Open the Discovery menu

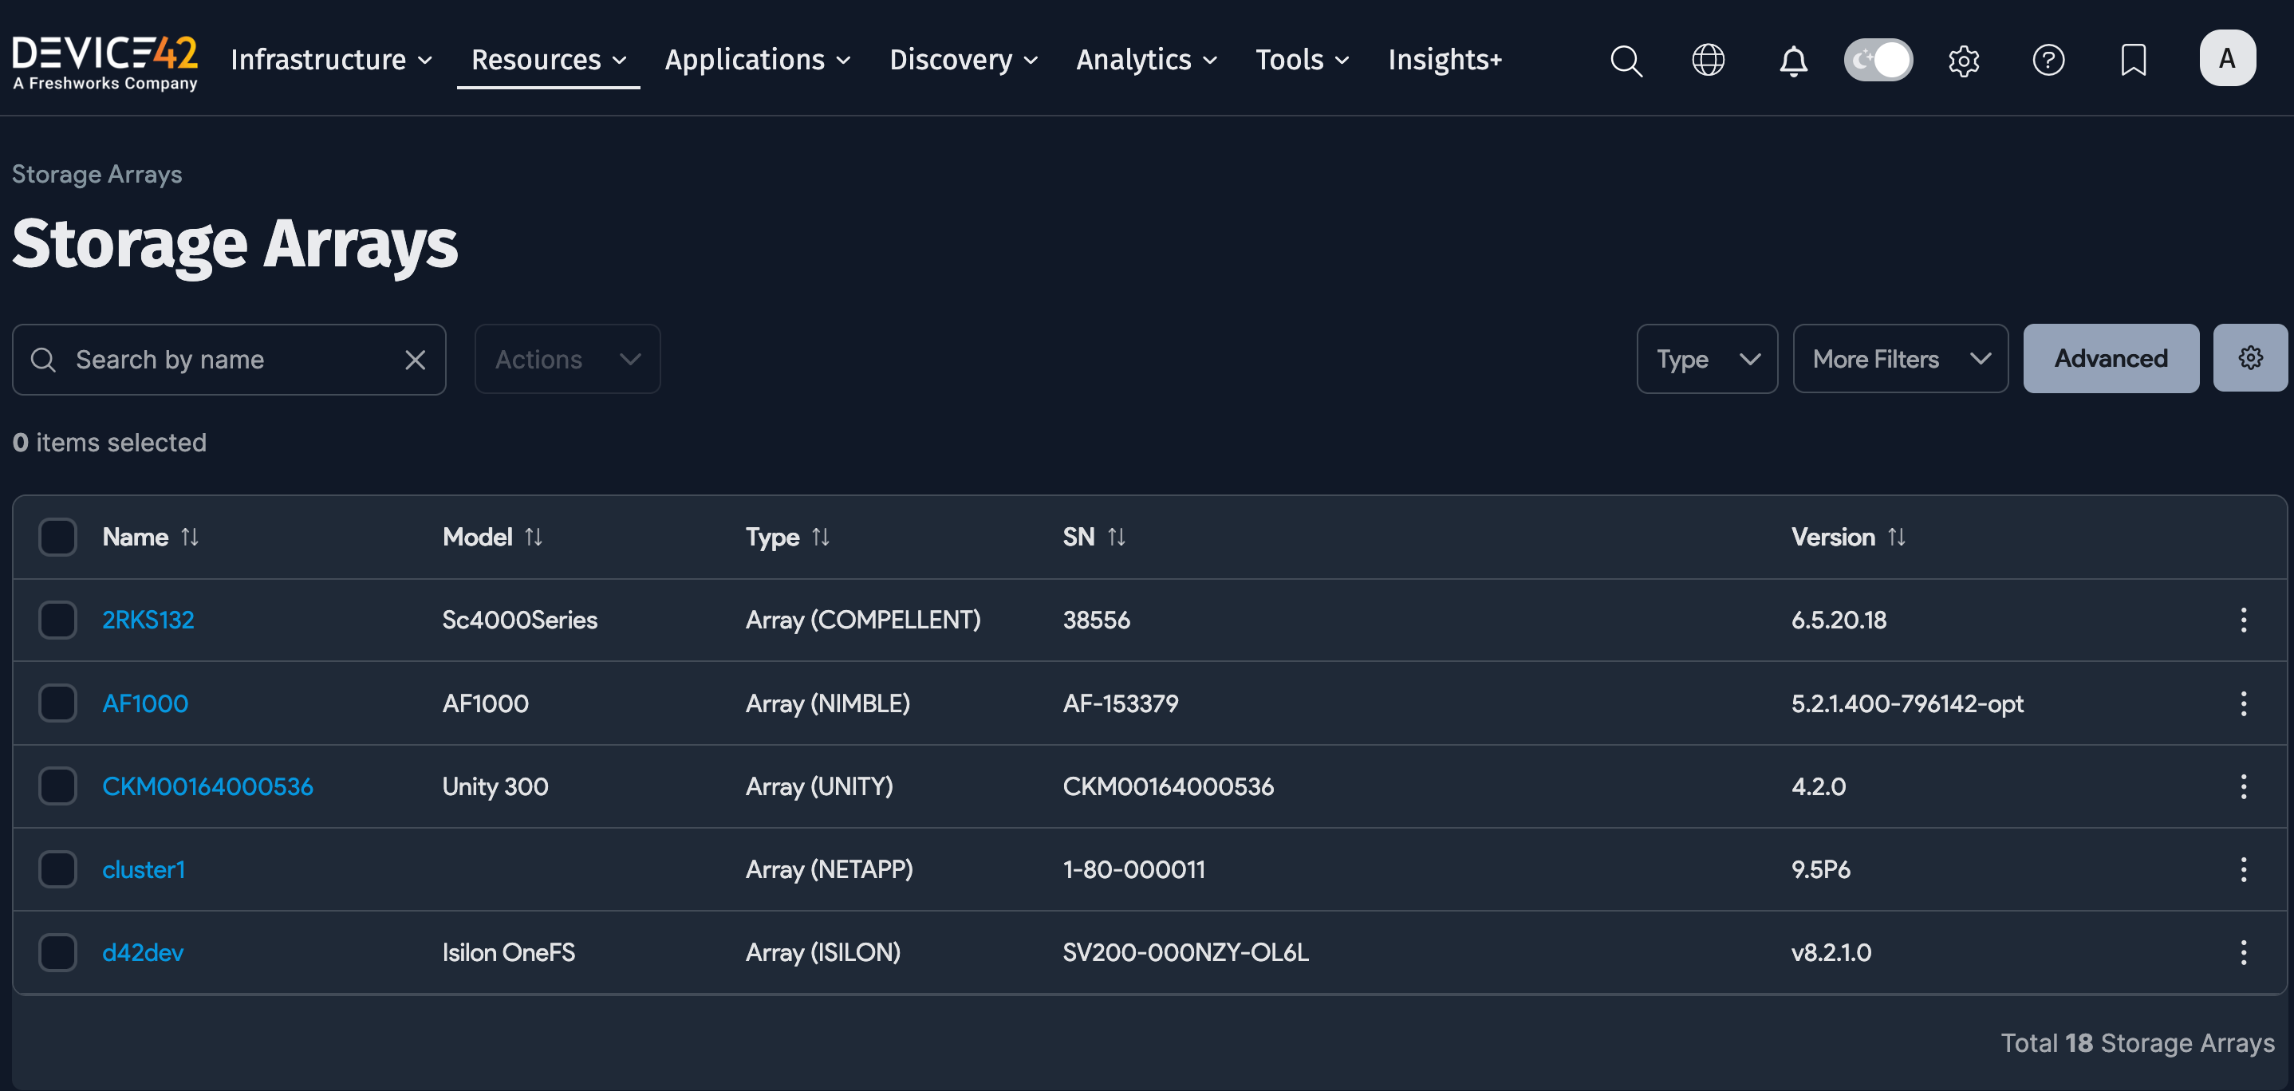[963, 60]
